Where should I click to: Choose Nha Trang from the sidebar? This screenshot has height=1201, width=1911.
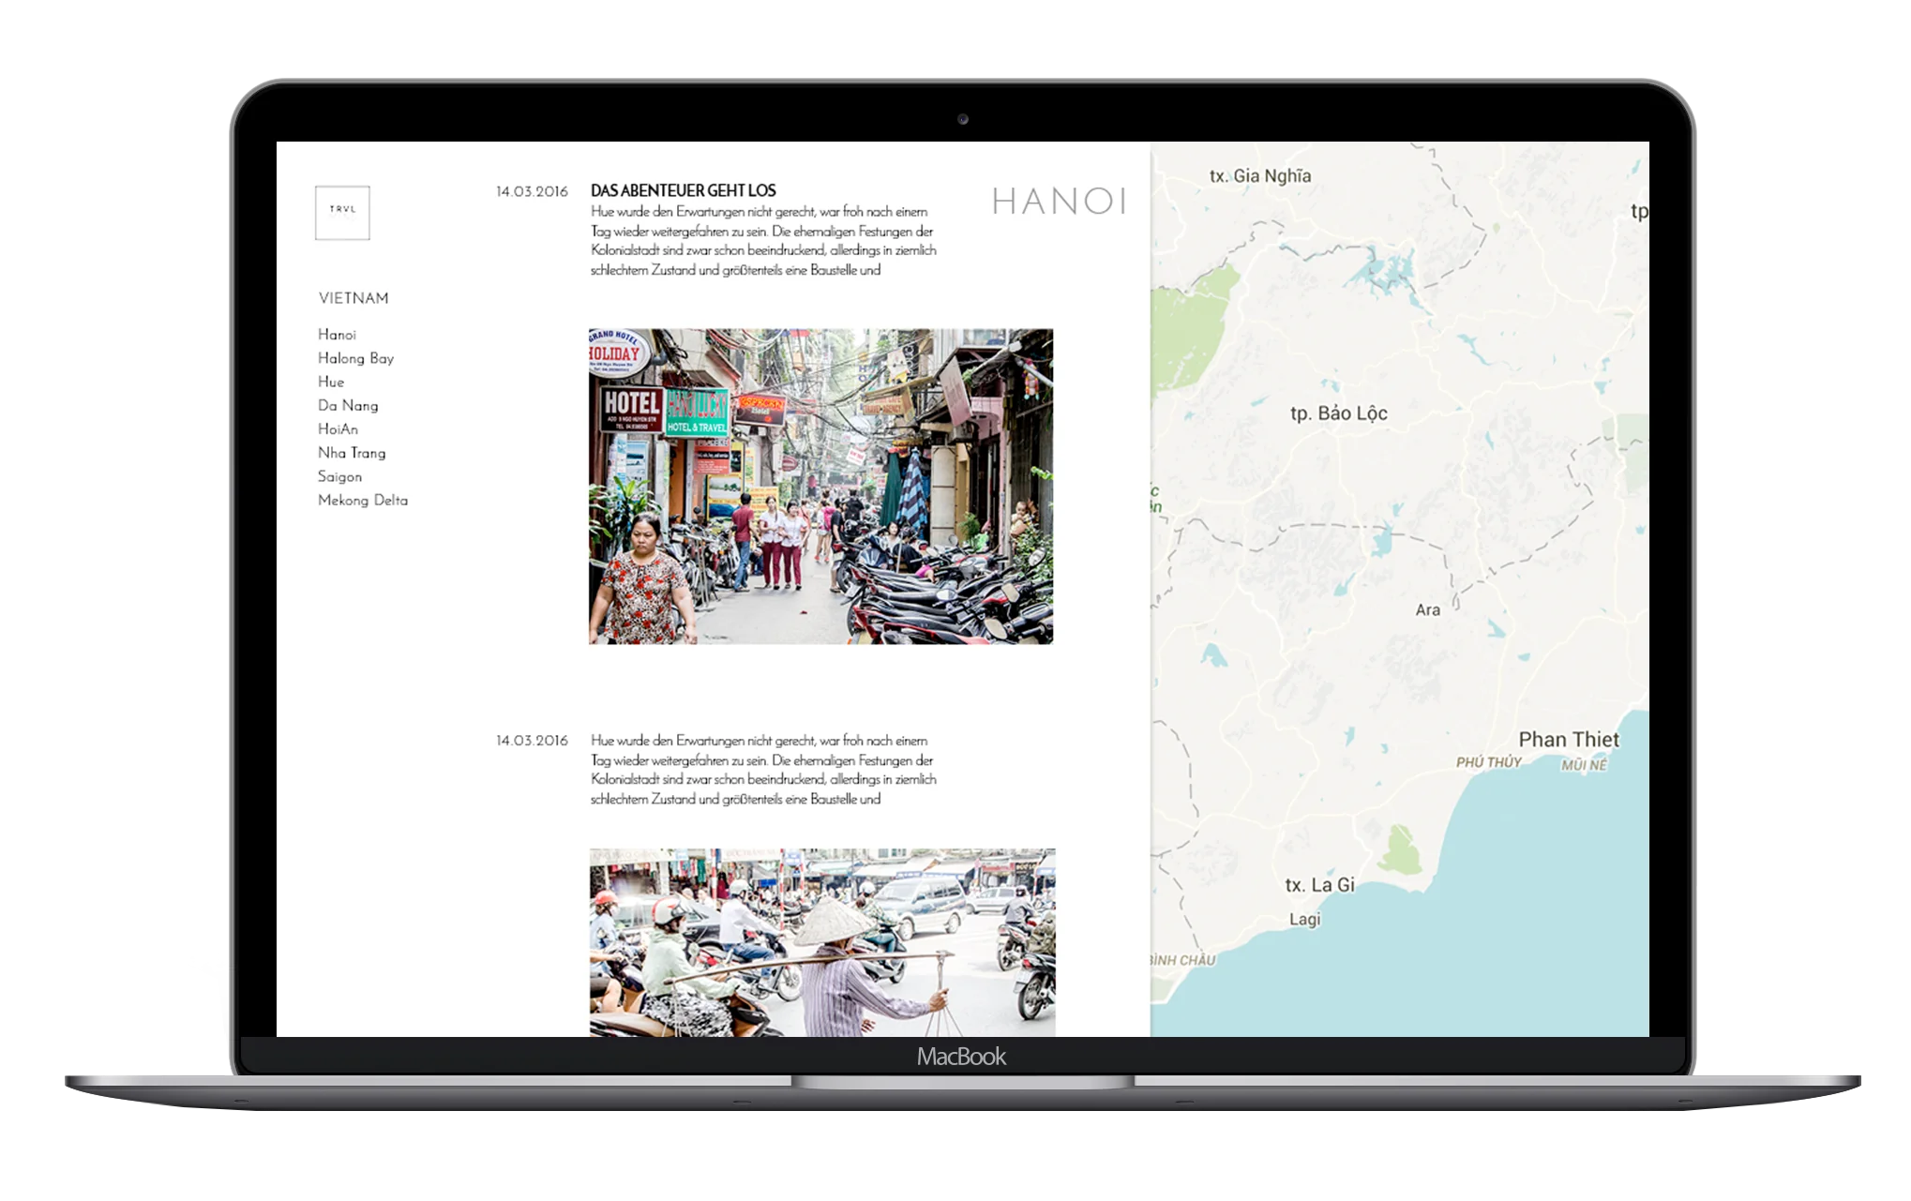pyautogui.click(x=352, y=453)
